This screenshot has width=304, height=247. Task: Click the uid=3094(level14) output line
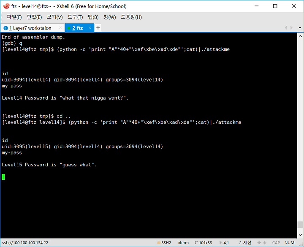[82, 80]
